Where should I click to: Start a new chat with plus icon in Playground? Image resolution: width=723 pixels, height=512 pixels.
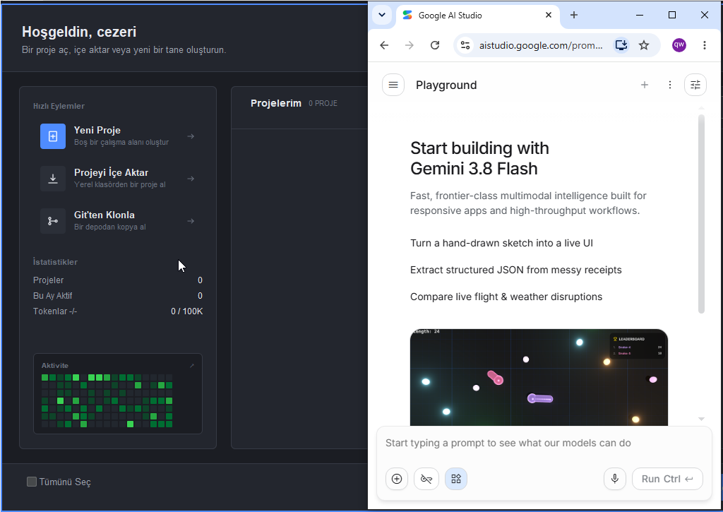645,85
